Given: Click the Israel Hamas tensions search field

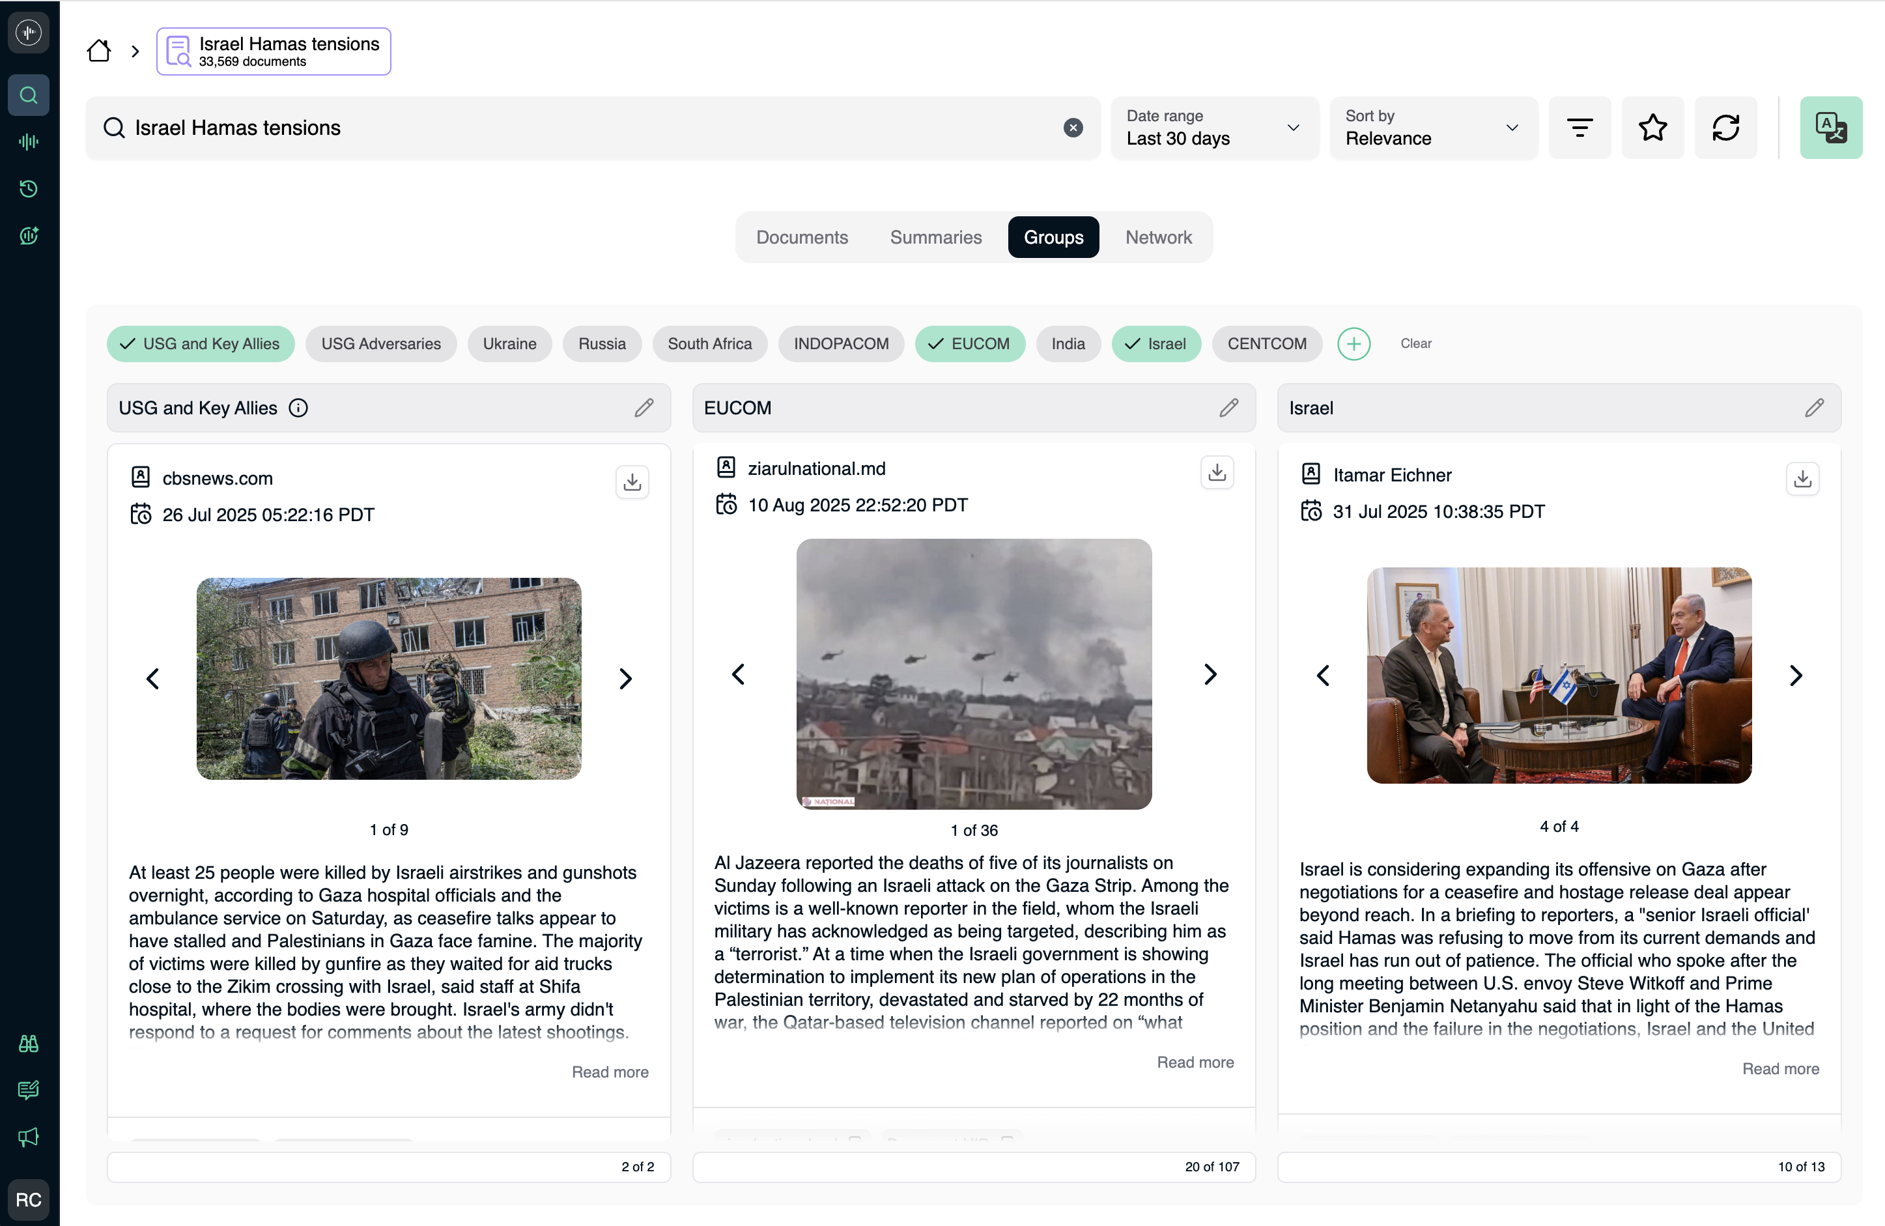Looking at the screenshot, I should (586, 128).
